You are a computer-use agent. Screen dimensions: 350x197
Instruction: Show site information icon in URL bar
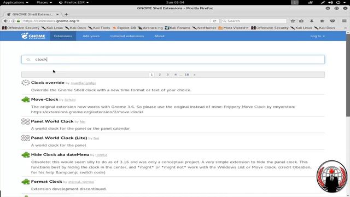point(13,21)
